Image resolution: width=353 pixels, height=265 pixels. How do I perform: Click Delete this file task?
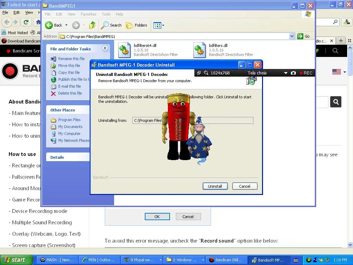coord(70,93)
